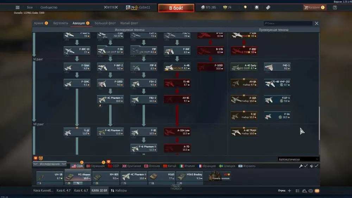Click the wrench repair icon
Screen dimensions: 352x198
tap(301, 166)
